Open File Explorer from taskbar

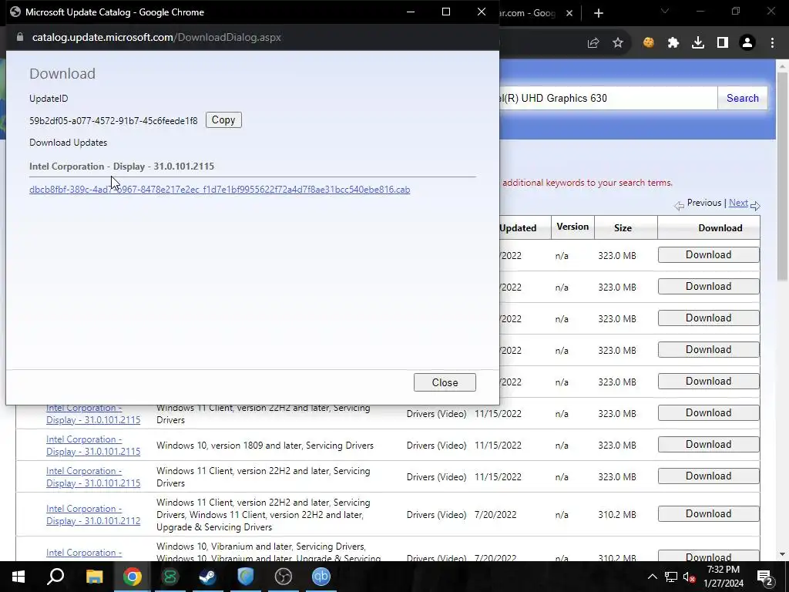click(x=94, y=577)
